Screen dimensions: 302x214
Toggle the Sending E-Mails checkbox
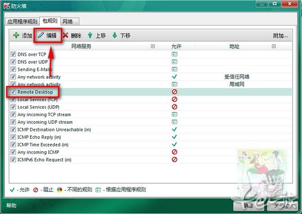coord(13,69)
